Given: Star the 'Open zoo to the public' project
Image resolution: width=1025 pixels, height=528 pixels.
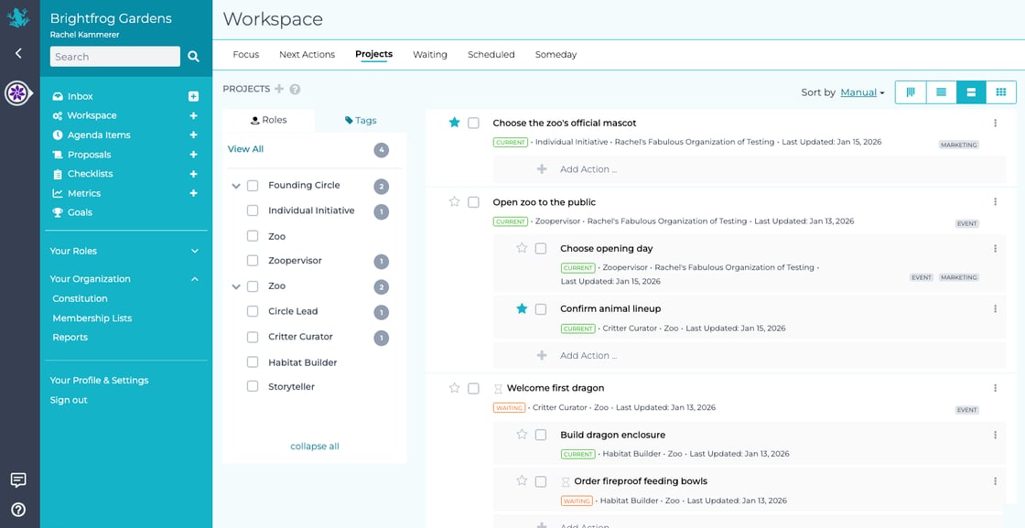Looking at the screenshot, I should click(x=454, y=202).
